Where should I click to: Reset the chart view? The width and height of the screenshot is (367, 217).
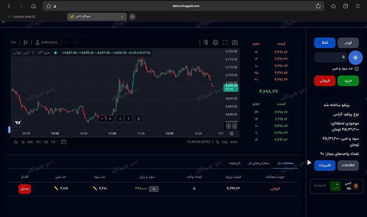138,119
